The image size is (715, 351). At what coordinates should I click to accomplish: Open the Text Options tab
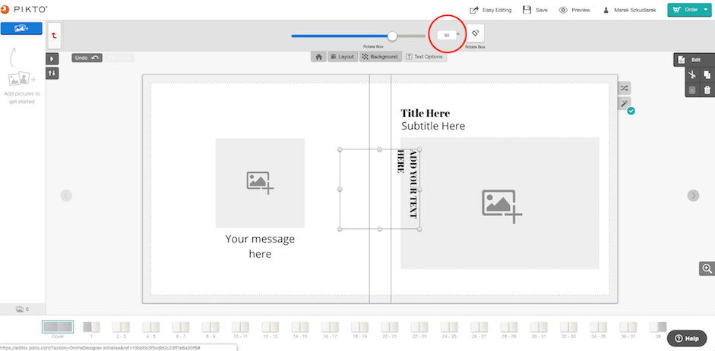424,57
